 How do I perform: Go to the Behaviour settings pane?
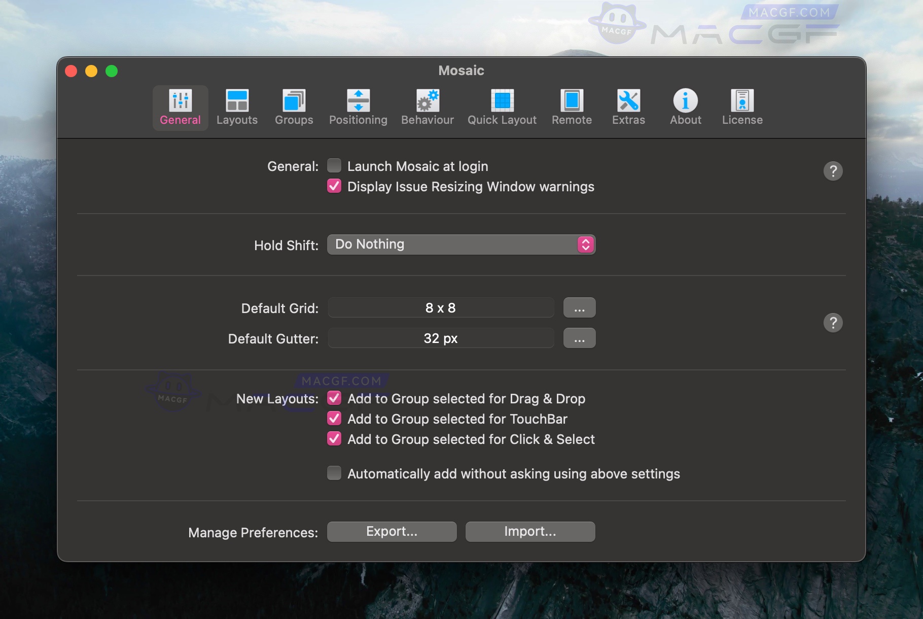click(x=427, y=107)
